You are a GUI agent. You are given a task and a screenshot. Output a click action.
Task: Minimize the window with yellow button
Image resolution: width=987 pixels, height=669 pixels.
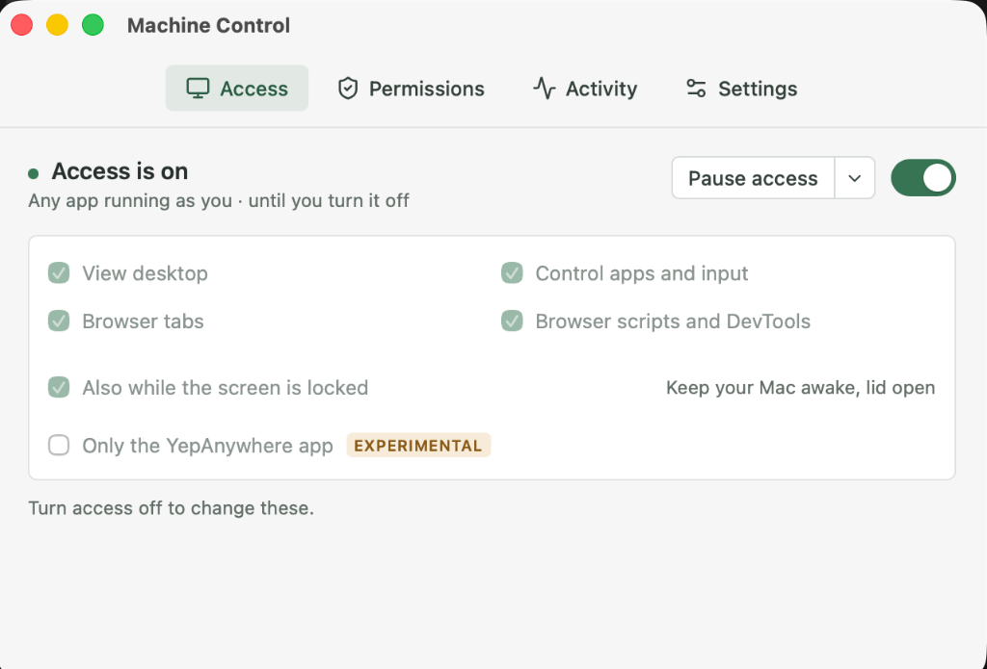(x=57, y=25)
